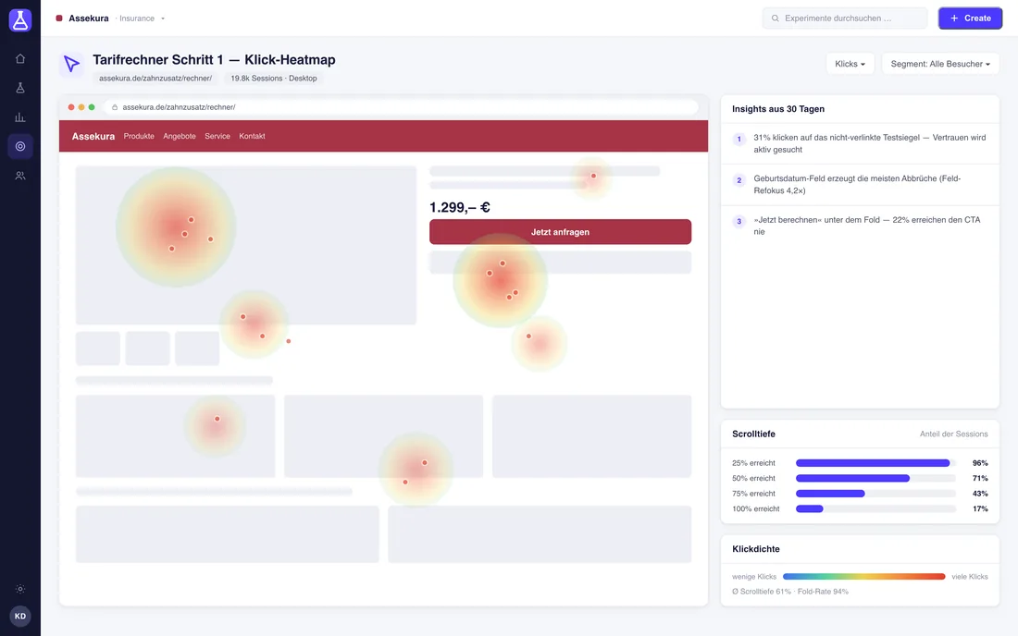1018x636 pixels.
Task: Open the bar chart analytics icon
Action: point(20,117)
